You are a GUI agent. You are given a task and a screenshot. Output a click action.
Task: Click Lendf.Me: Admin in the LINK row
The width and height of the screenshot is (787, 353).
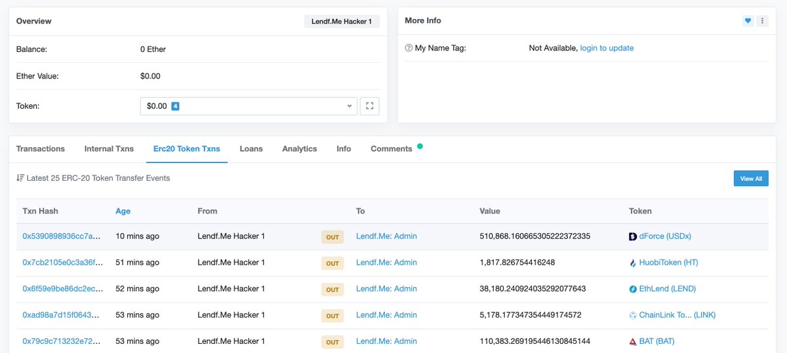point(386,314)
